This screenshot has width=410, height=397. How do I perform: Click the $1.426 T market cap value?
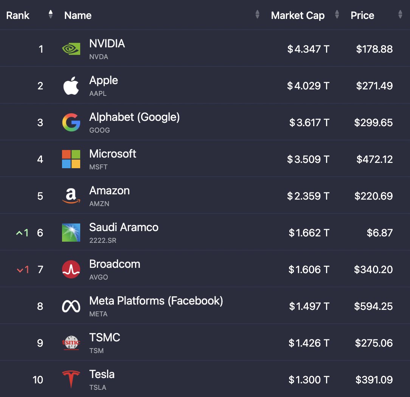(x=309, y=343)
